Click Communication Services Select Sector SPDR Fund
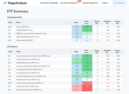This screenshot has height=94, width=129. pos(33,56)
